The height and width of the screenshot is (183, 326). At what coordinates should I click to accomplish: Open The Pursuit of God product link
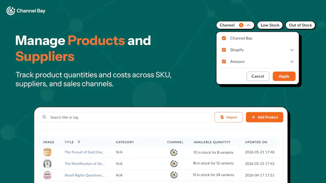click(x=84, y=152)
